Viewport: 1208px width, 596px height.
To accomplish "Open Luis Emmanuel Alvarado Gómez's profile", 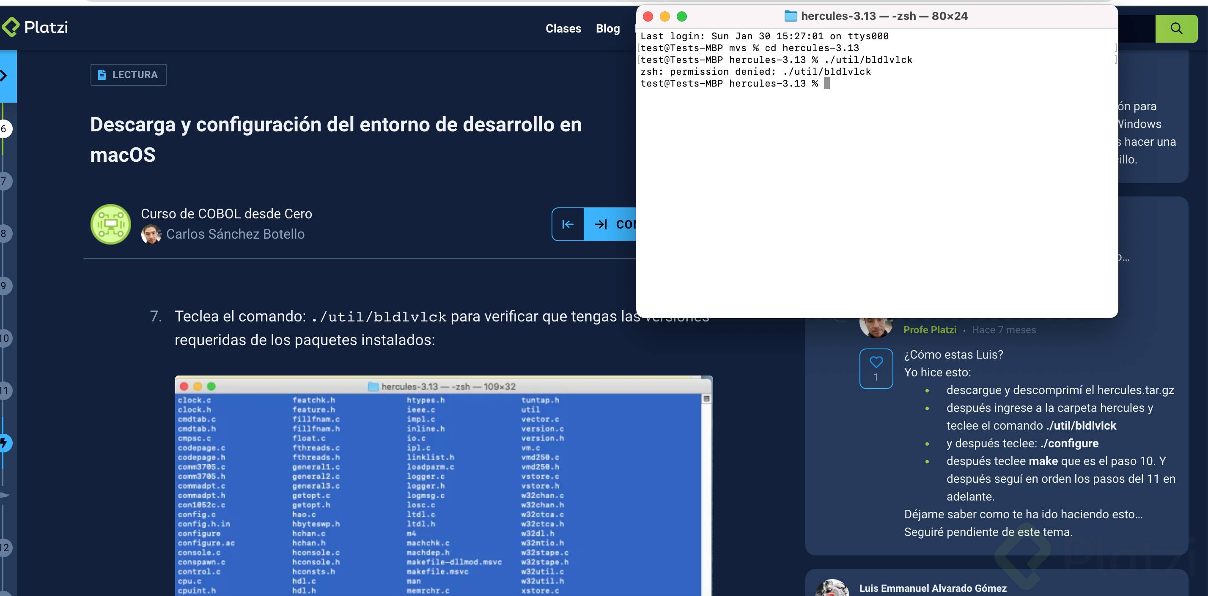I will (932, 588).
